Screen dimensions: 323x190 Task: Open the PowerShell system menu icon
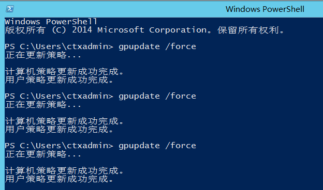pyautogui.click(x=10, y=9)
